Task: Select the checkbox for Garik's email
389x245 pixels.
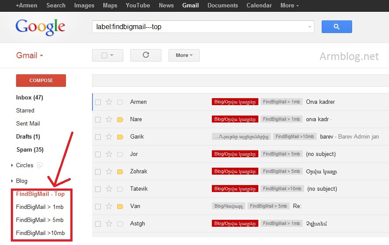Action: (98, 137)
